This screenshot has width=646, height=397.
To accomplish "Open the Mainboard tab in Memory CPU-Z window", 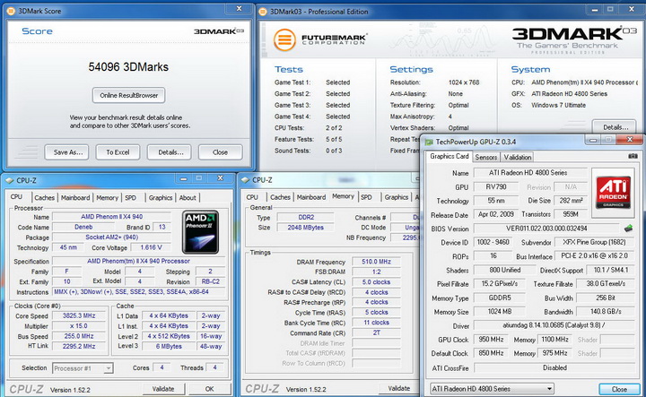I will click(x=311, y=197).
